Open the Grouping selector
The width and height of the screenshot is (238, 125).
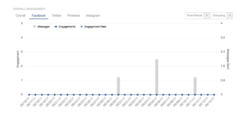219,16
